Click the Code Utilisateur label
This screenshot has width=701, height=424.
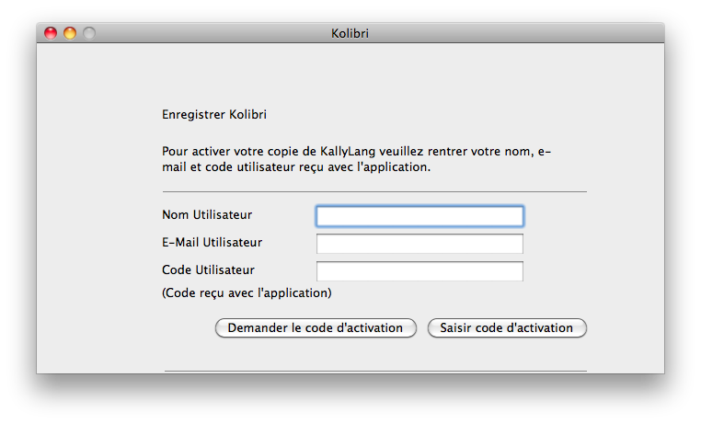pos(208,269)
